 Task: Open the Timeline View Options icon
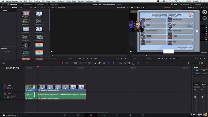3,63
